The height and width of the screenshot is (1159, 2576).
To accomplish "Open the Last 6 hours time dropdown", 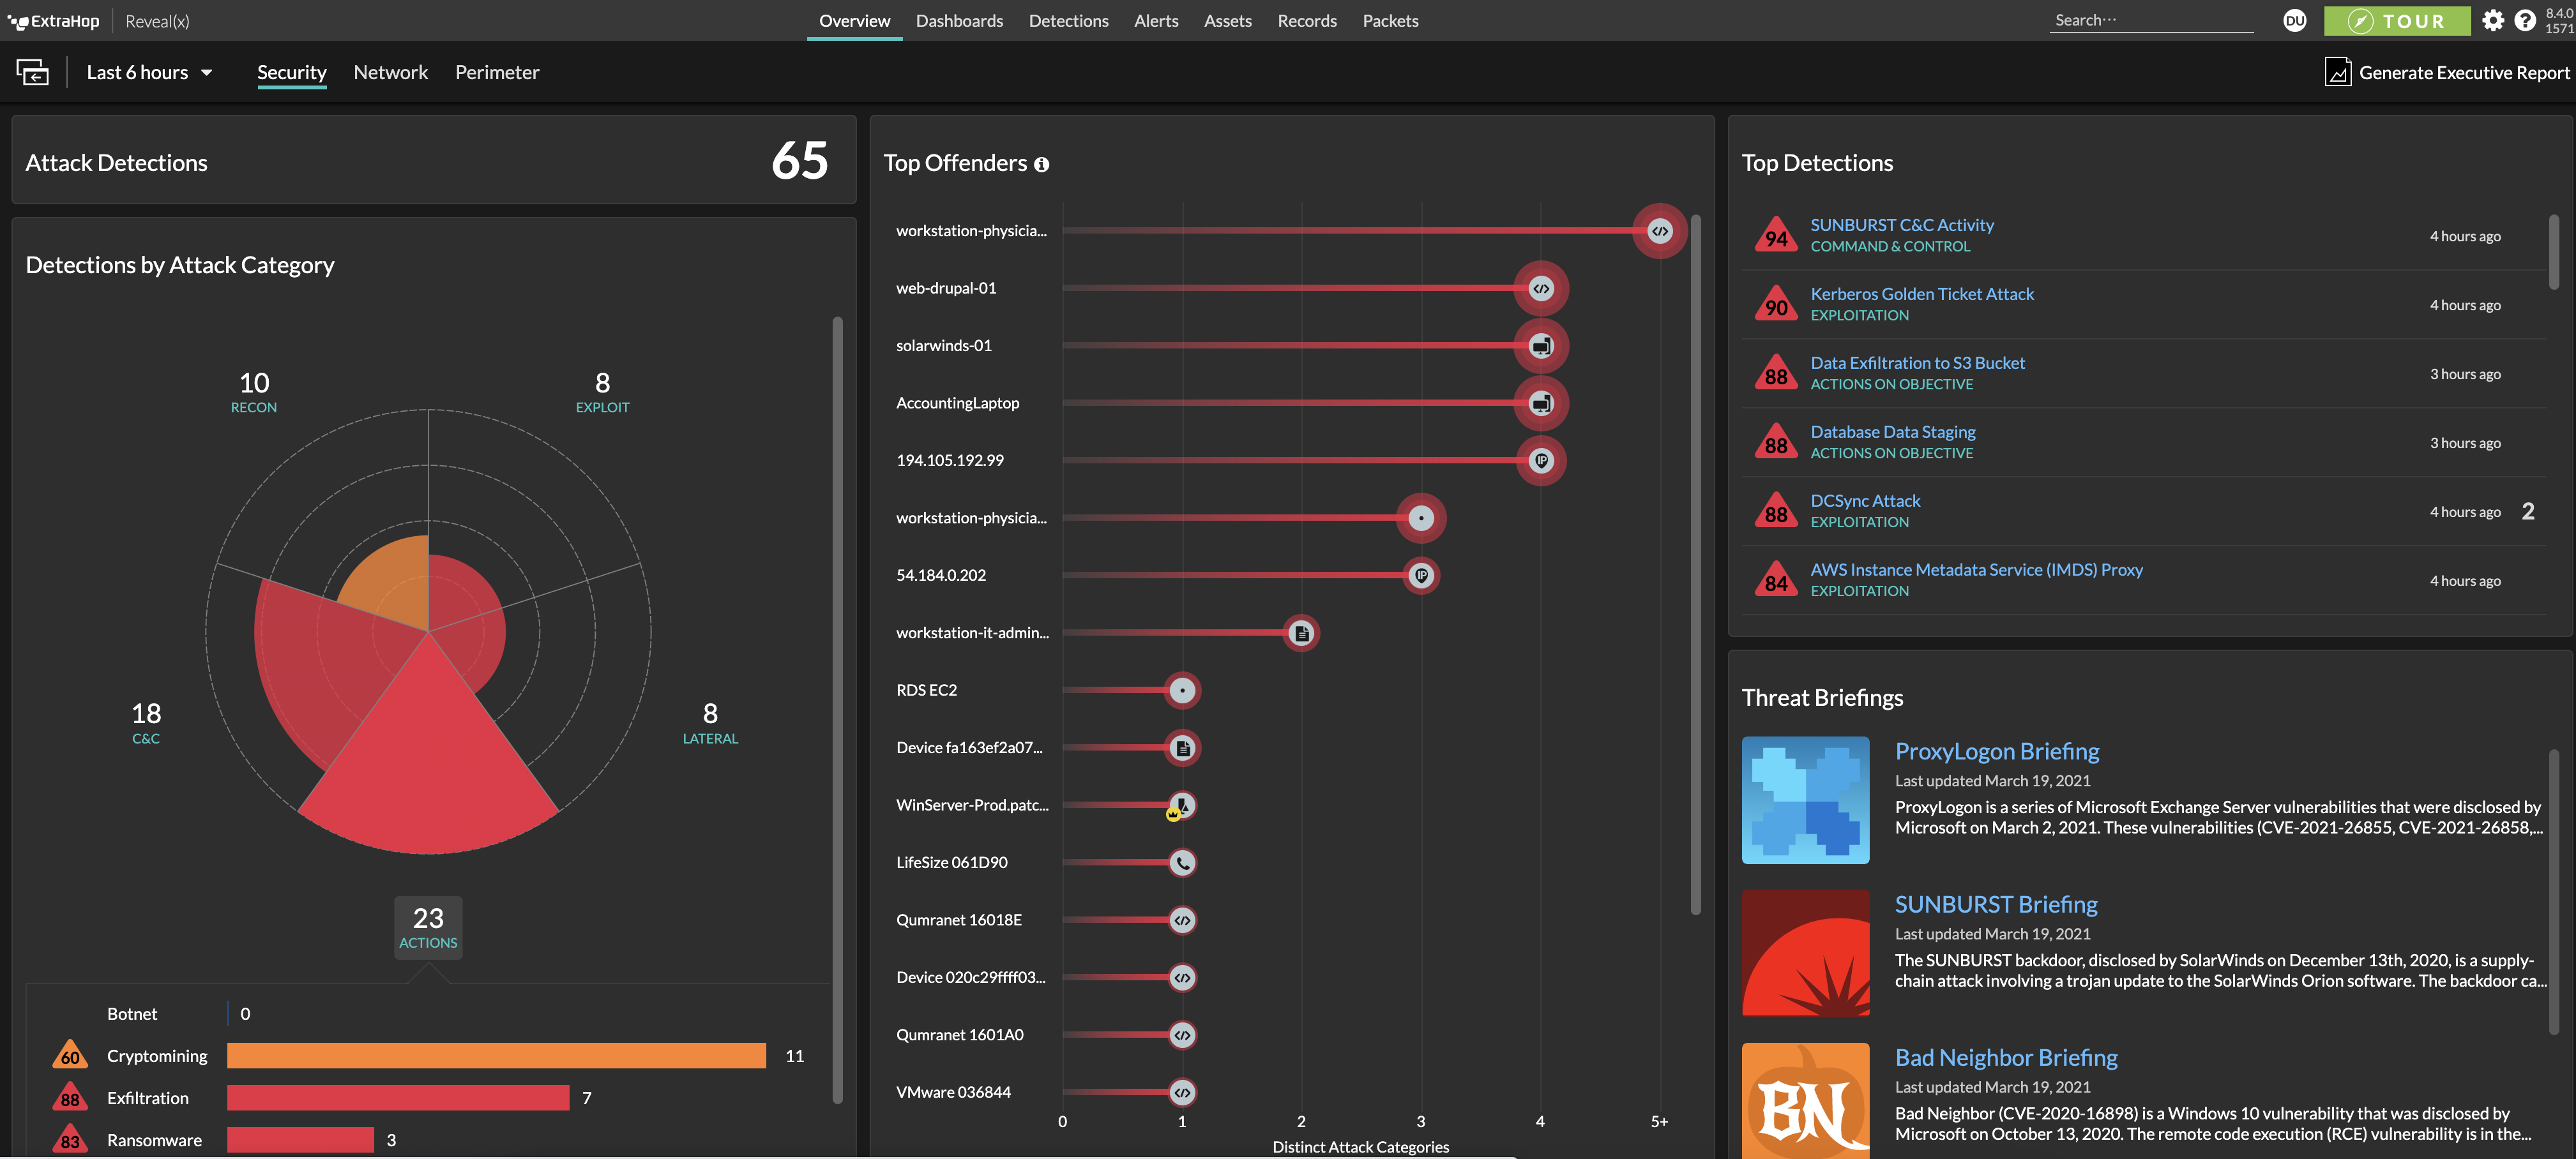I will (150, 72).
